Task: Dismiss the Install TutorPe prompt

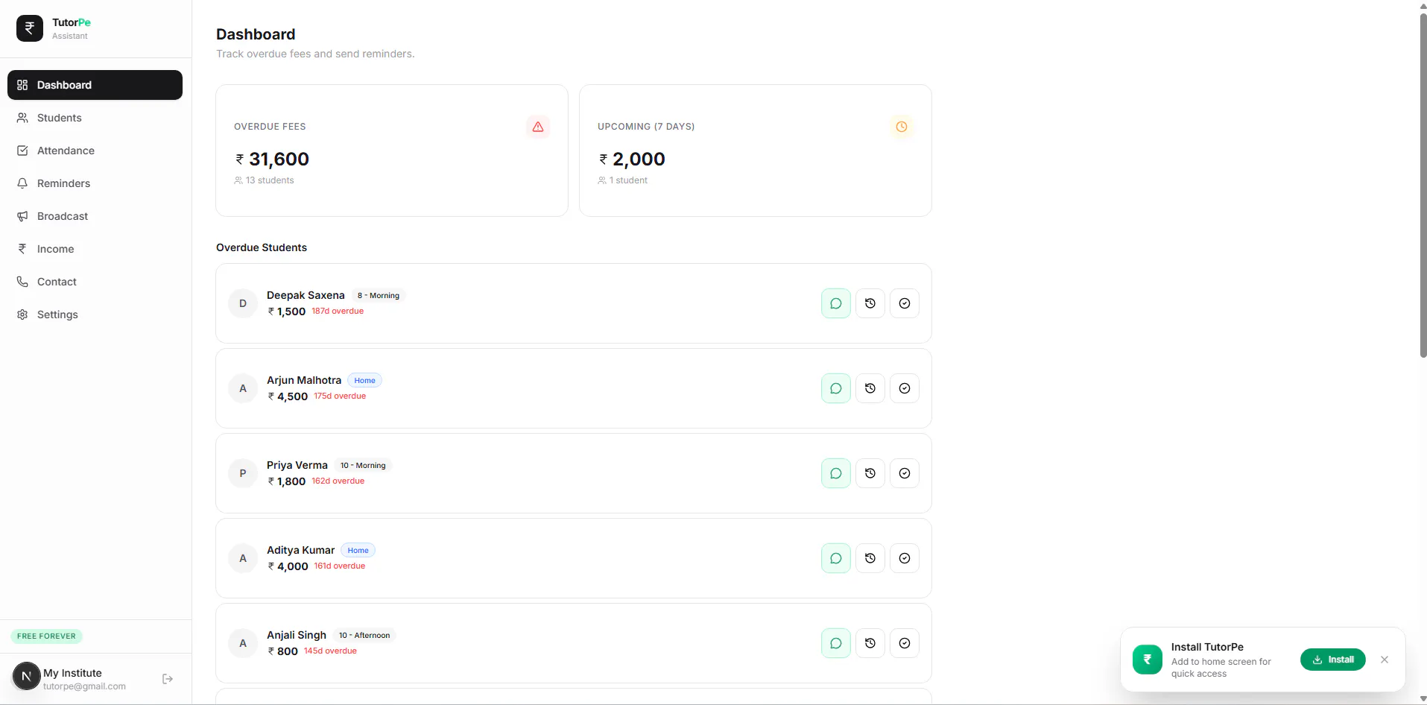Action: click(x=1384, y=660)
